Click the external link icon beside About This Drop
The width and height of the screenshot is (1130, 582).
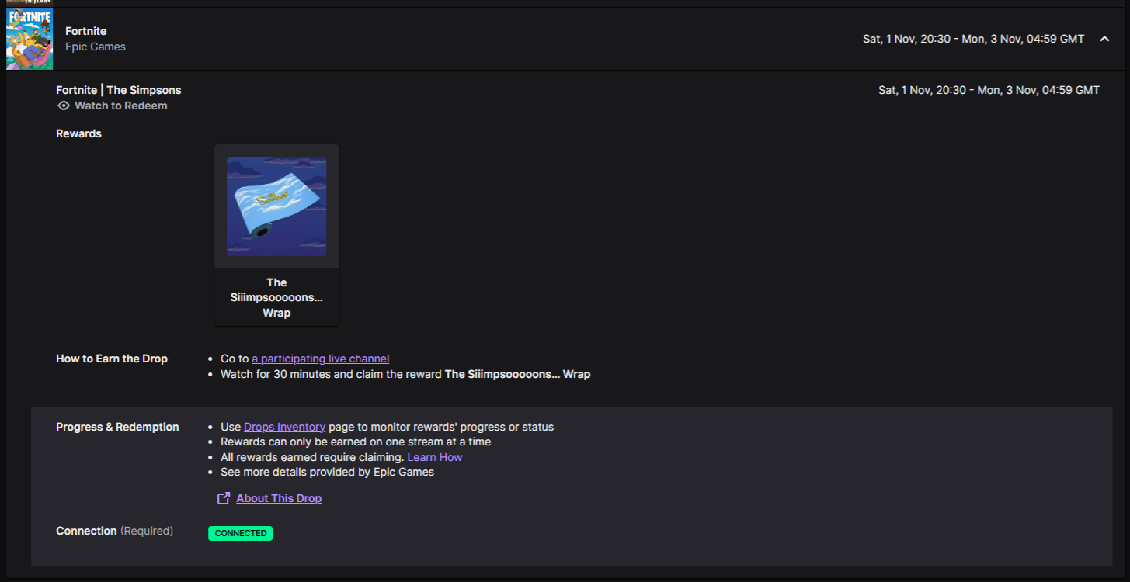224,498
